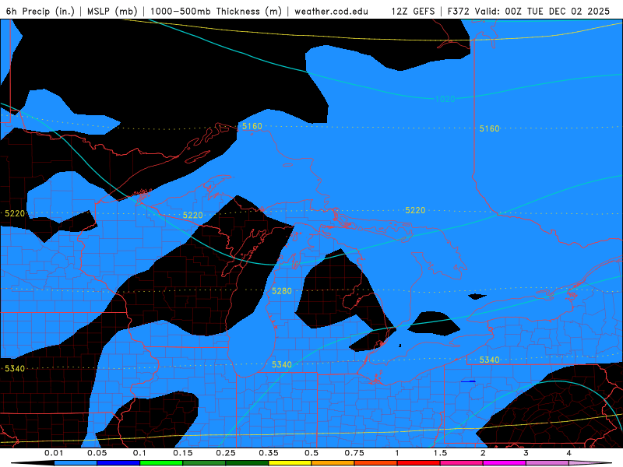623x467 pixels.
Task: Click the '3' colorbar tick label
Action: click(526, 453)
